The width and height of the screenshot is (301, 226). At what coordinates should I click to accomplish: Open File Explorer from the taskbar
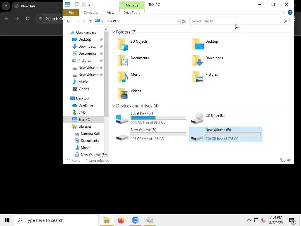click(x=106, y=220)
